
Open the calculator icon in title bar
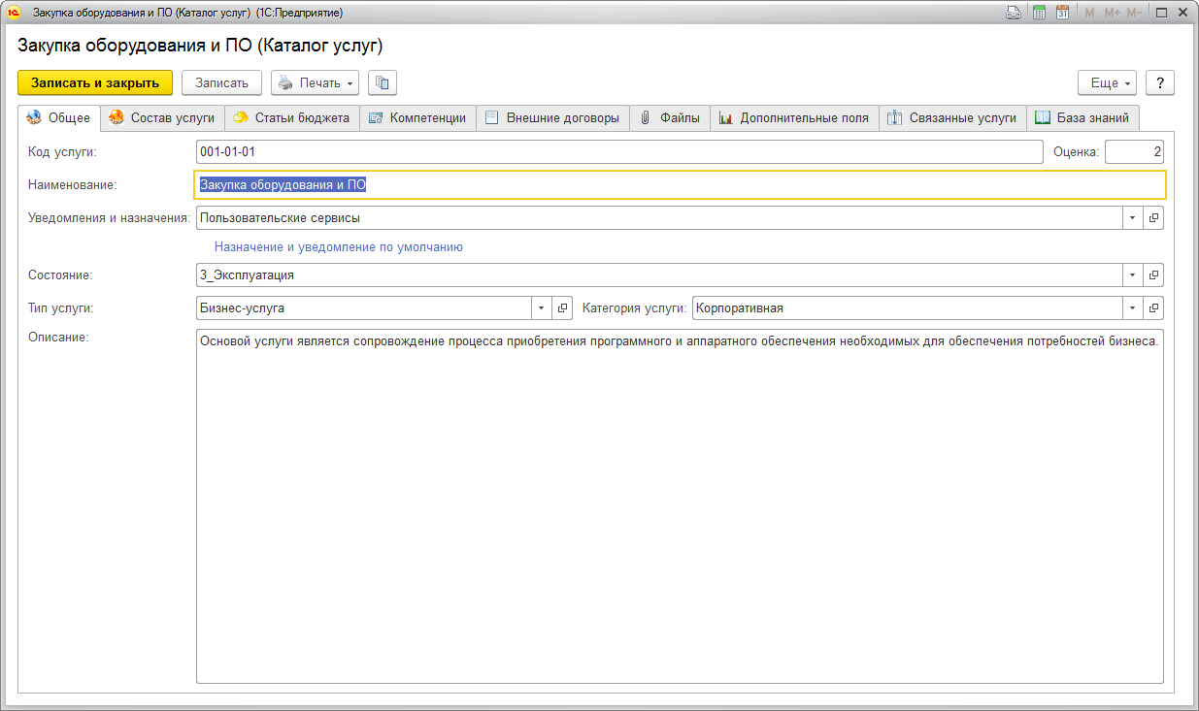(1039, 13)
